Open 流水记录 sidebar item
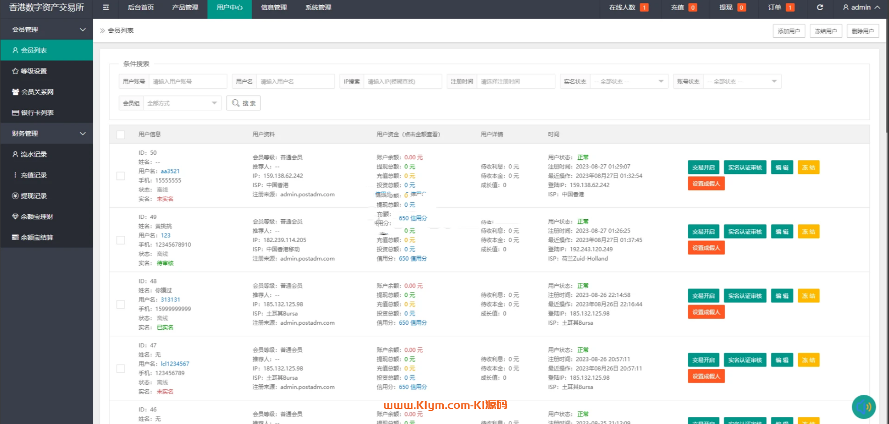Screen dimensions: 889x424 click(x=33, y=154)
